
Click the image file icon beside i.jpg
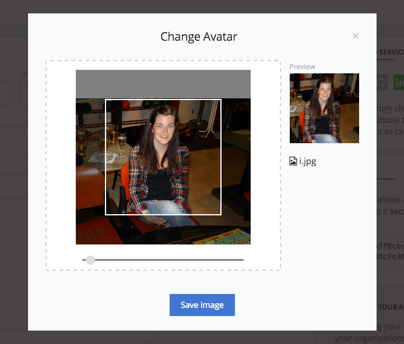pyautogui.click(x=293, y=161)
